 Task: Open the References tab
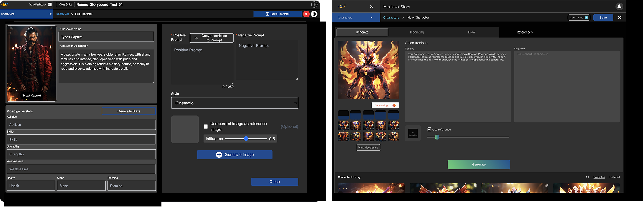pos(524,32)
